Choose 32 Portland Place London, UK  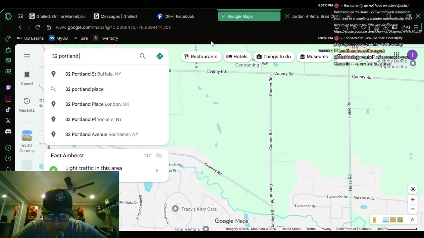[x=106, y=104]
